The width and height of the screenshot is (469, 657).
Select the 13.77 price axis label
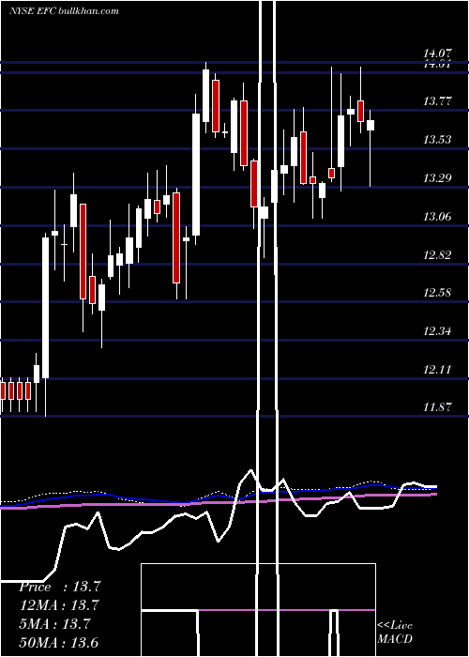[x=437, y=101]
